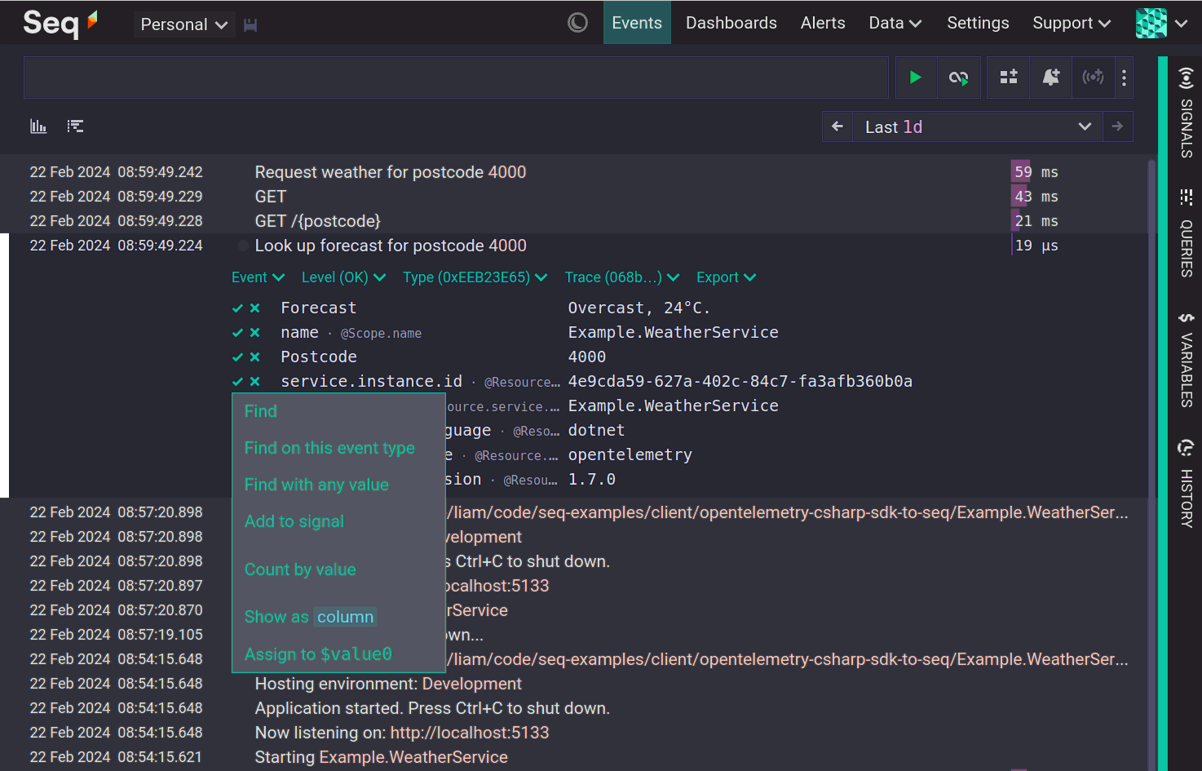Expand the Export dropdown
The height and width of the screenshot is (771, 1202).
coord(726,277)
